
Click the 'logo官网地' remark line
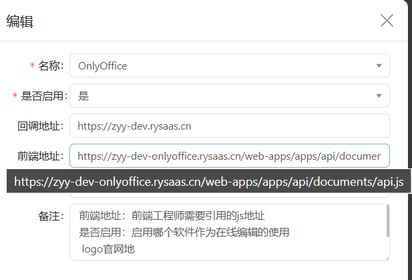(x=108, y=249)
